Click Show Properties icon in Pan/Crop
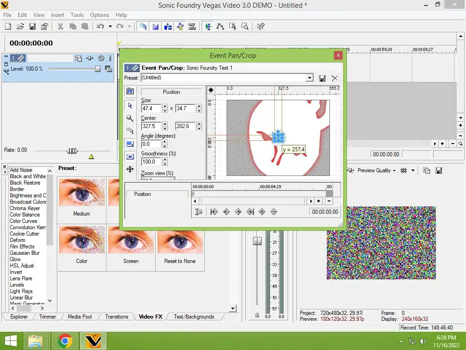This screenshot has height=350, width=466. 130,91
